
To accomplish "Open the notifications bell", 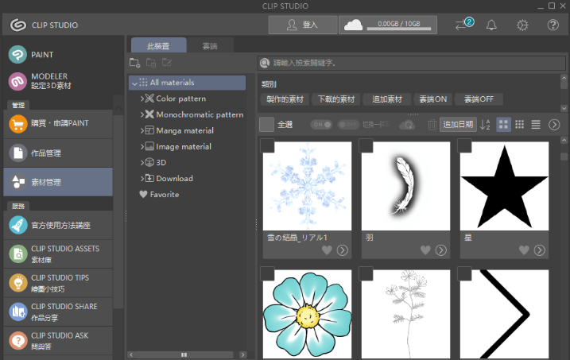I will (491, 25).
